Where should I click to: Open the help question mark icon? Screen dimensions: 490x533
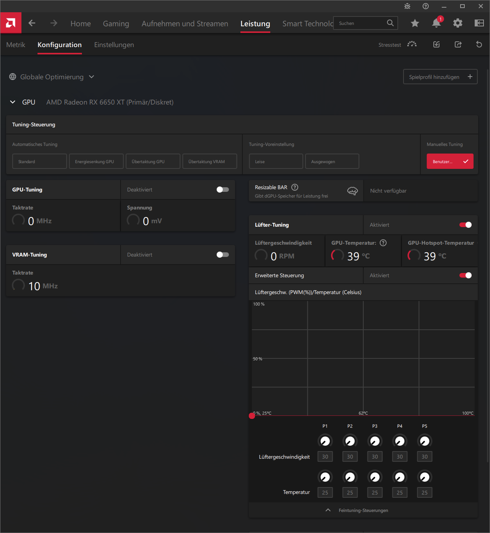426,6
